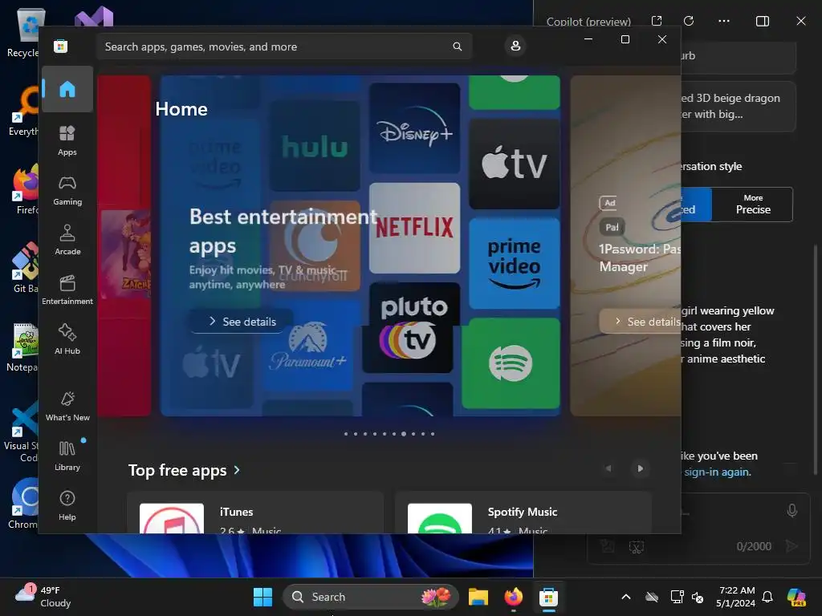Screen dimensions: 822x616
Task: Click the hulu tile in banner
Action: 315,146
